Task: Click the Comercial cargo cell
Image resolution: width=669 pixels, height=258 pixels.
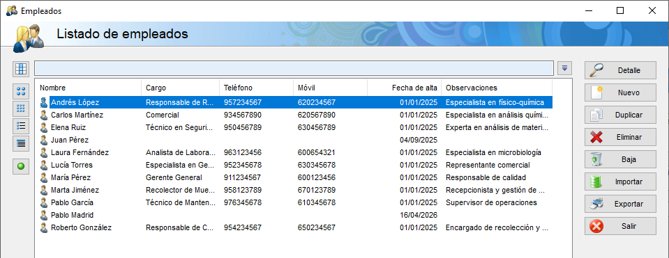Action: [163, 115]
